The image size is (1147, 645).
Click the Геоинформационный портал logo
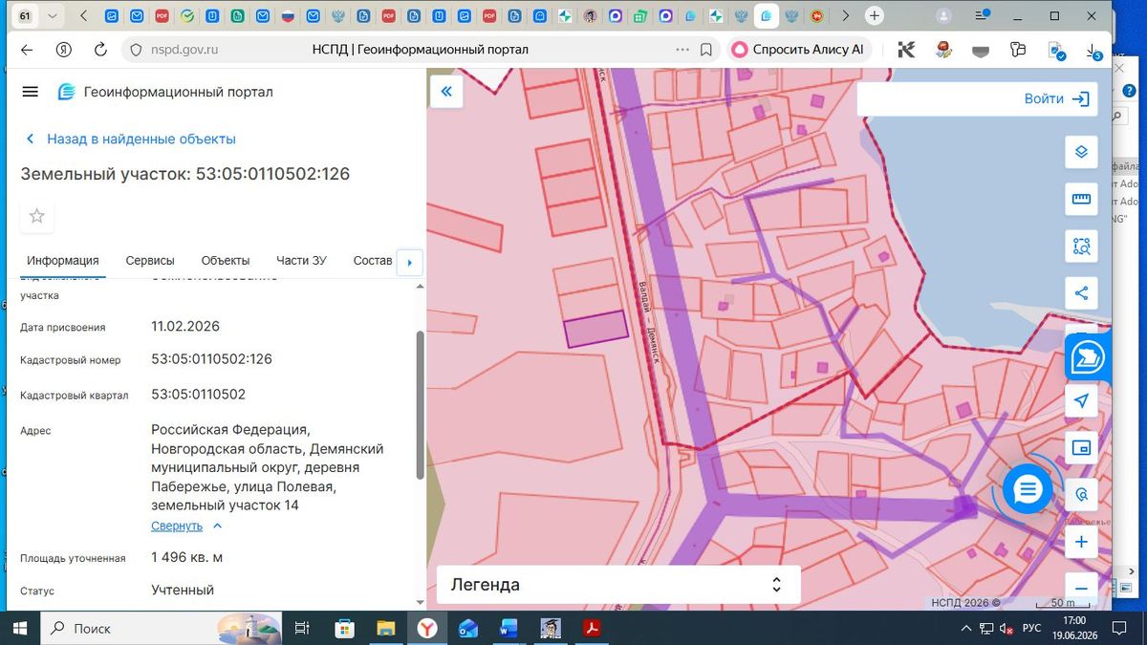click(x=165, y=92)
